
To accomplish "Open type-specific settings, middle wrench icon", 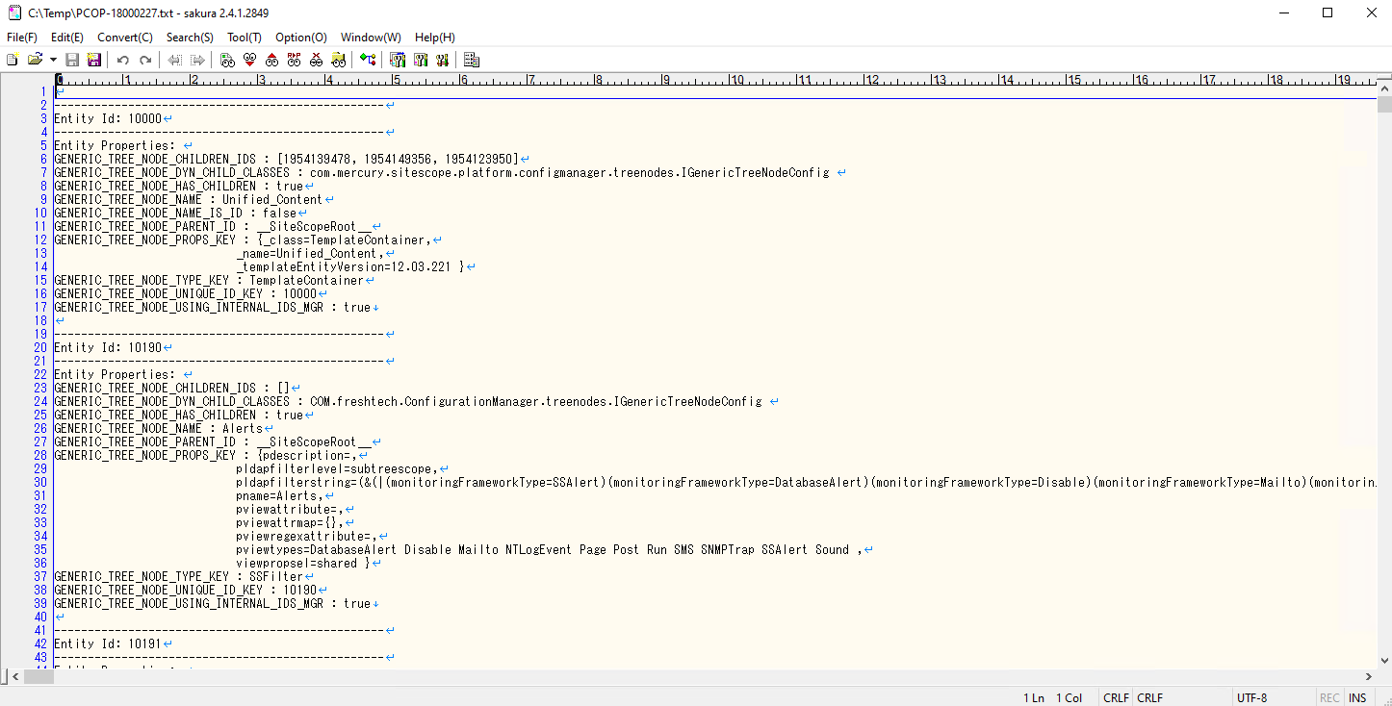I will click(x=420, y=60).
